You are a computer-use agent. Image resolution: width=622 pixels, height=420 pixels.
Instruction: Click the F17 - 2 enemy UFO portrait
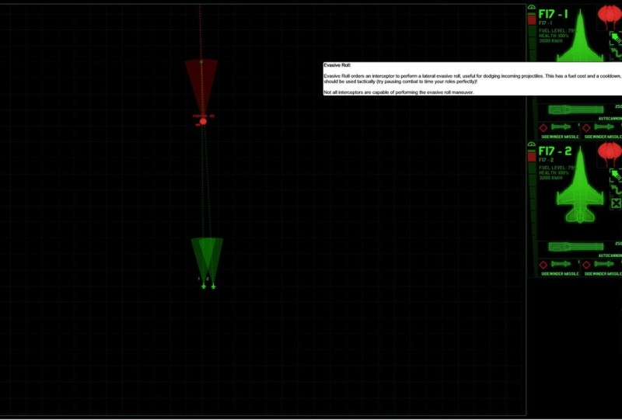[x=610, y=153]
